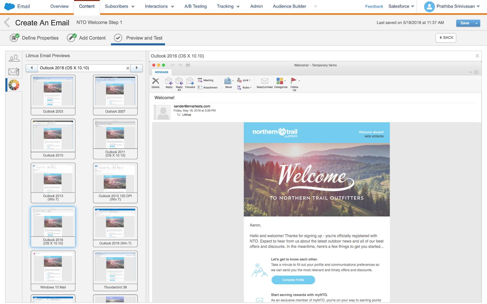Viewport: 487px width, 304px height.
Task: Click the Define Properties step icon
Action: 14,38
